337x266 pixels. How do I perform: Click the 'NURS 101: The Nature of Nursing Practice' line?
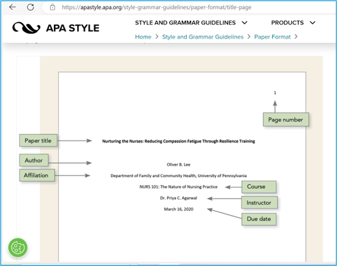click(x=179, y=187)
